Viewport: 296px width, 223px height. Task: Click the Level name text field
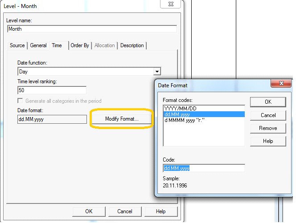(x=92, y=29)
